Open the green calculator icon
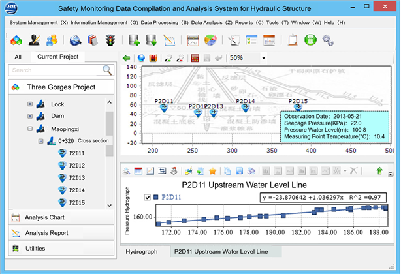Image resolution: width=401 pixels, height=274 pixels. coord(310,40)
